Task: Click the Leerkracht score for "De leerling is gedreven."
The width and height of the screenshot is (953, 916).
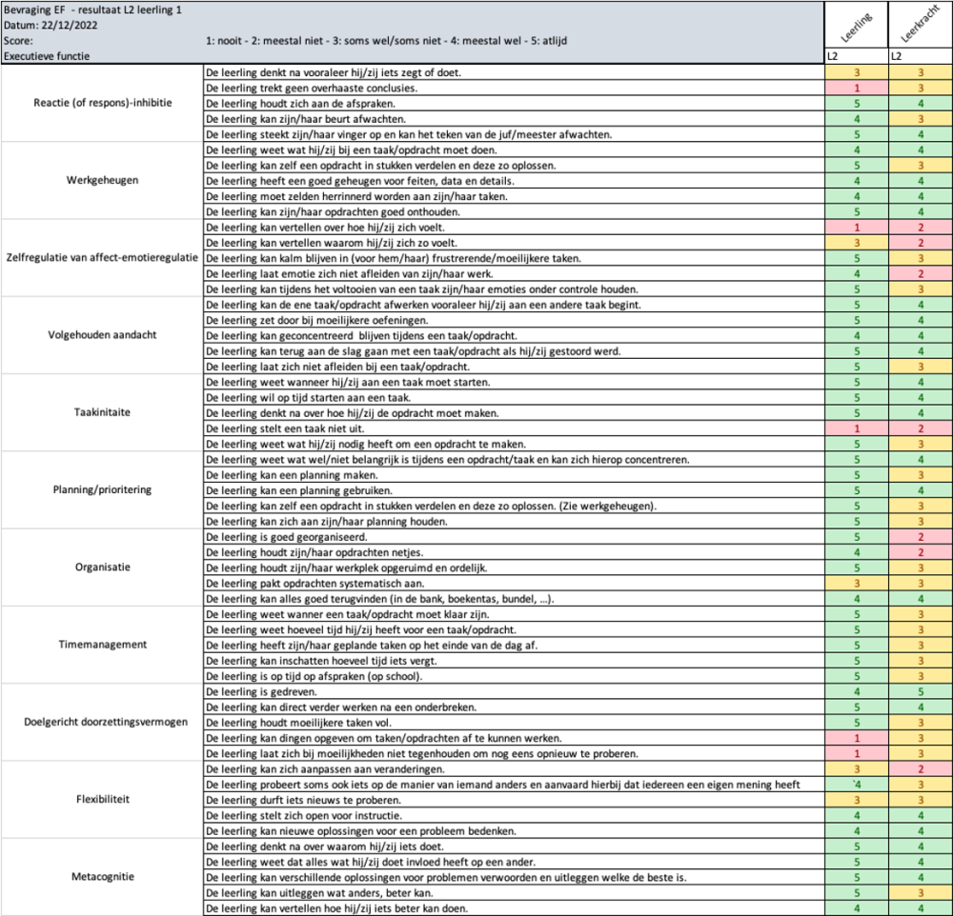Action: click(921, 692)
